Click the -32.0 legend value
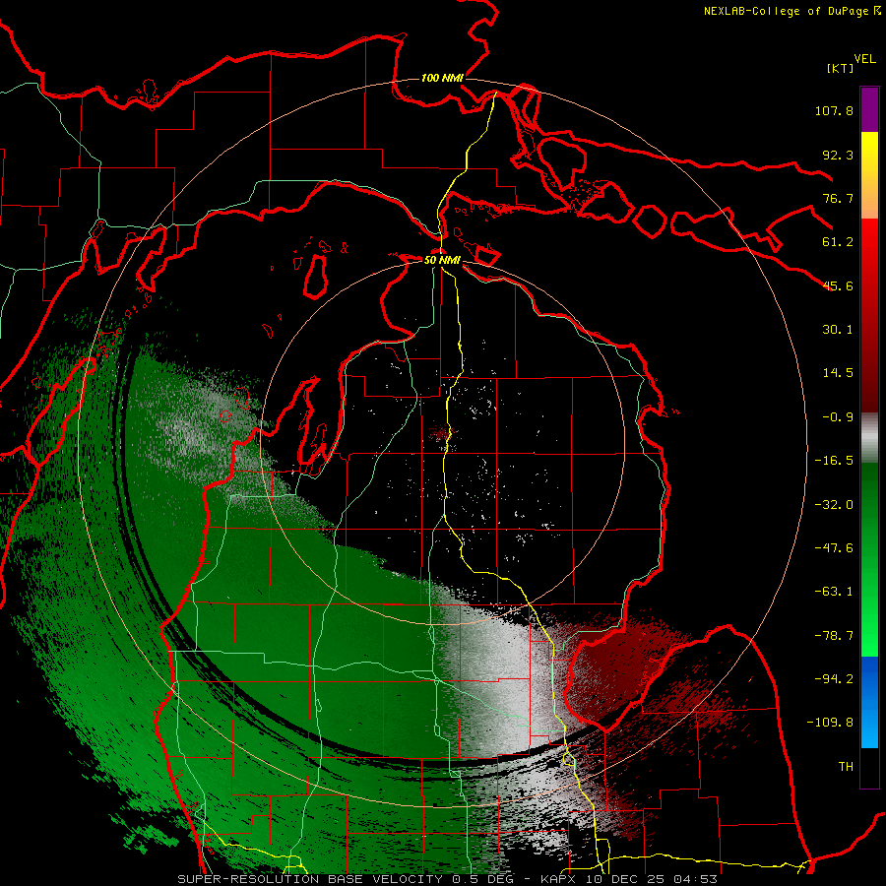 [x=834, y=505]
